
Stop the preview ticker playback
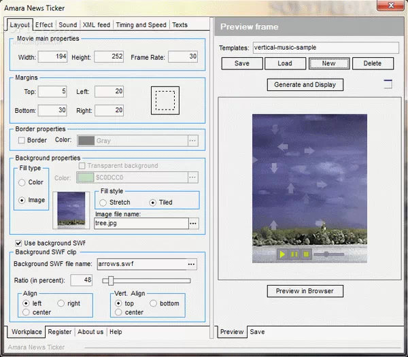tap(306, 254)
